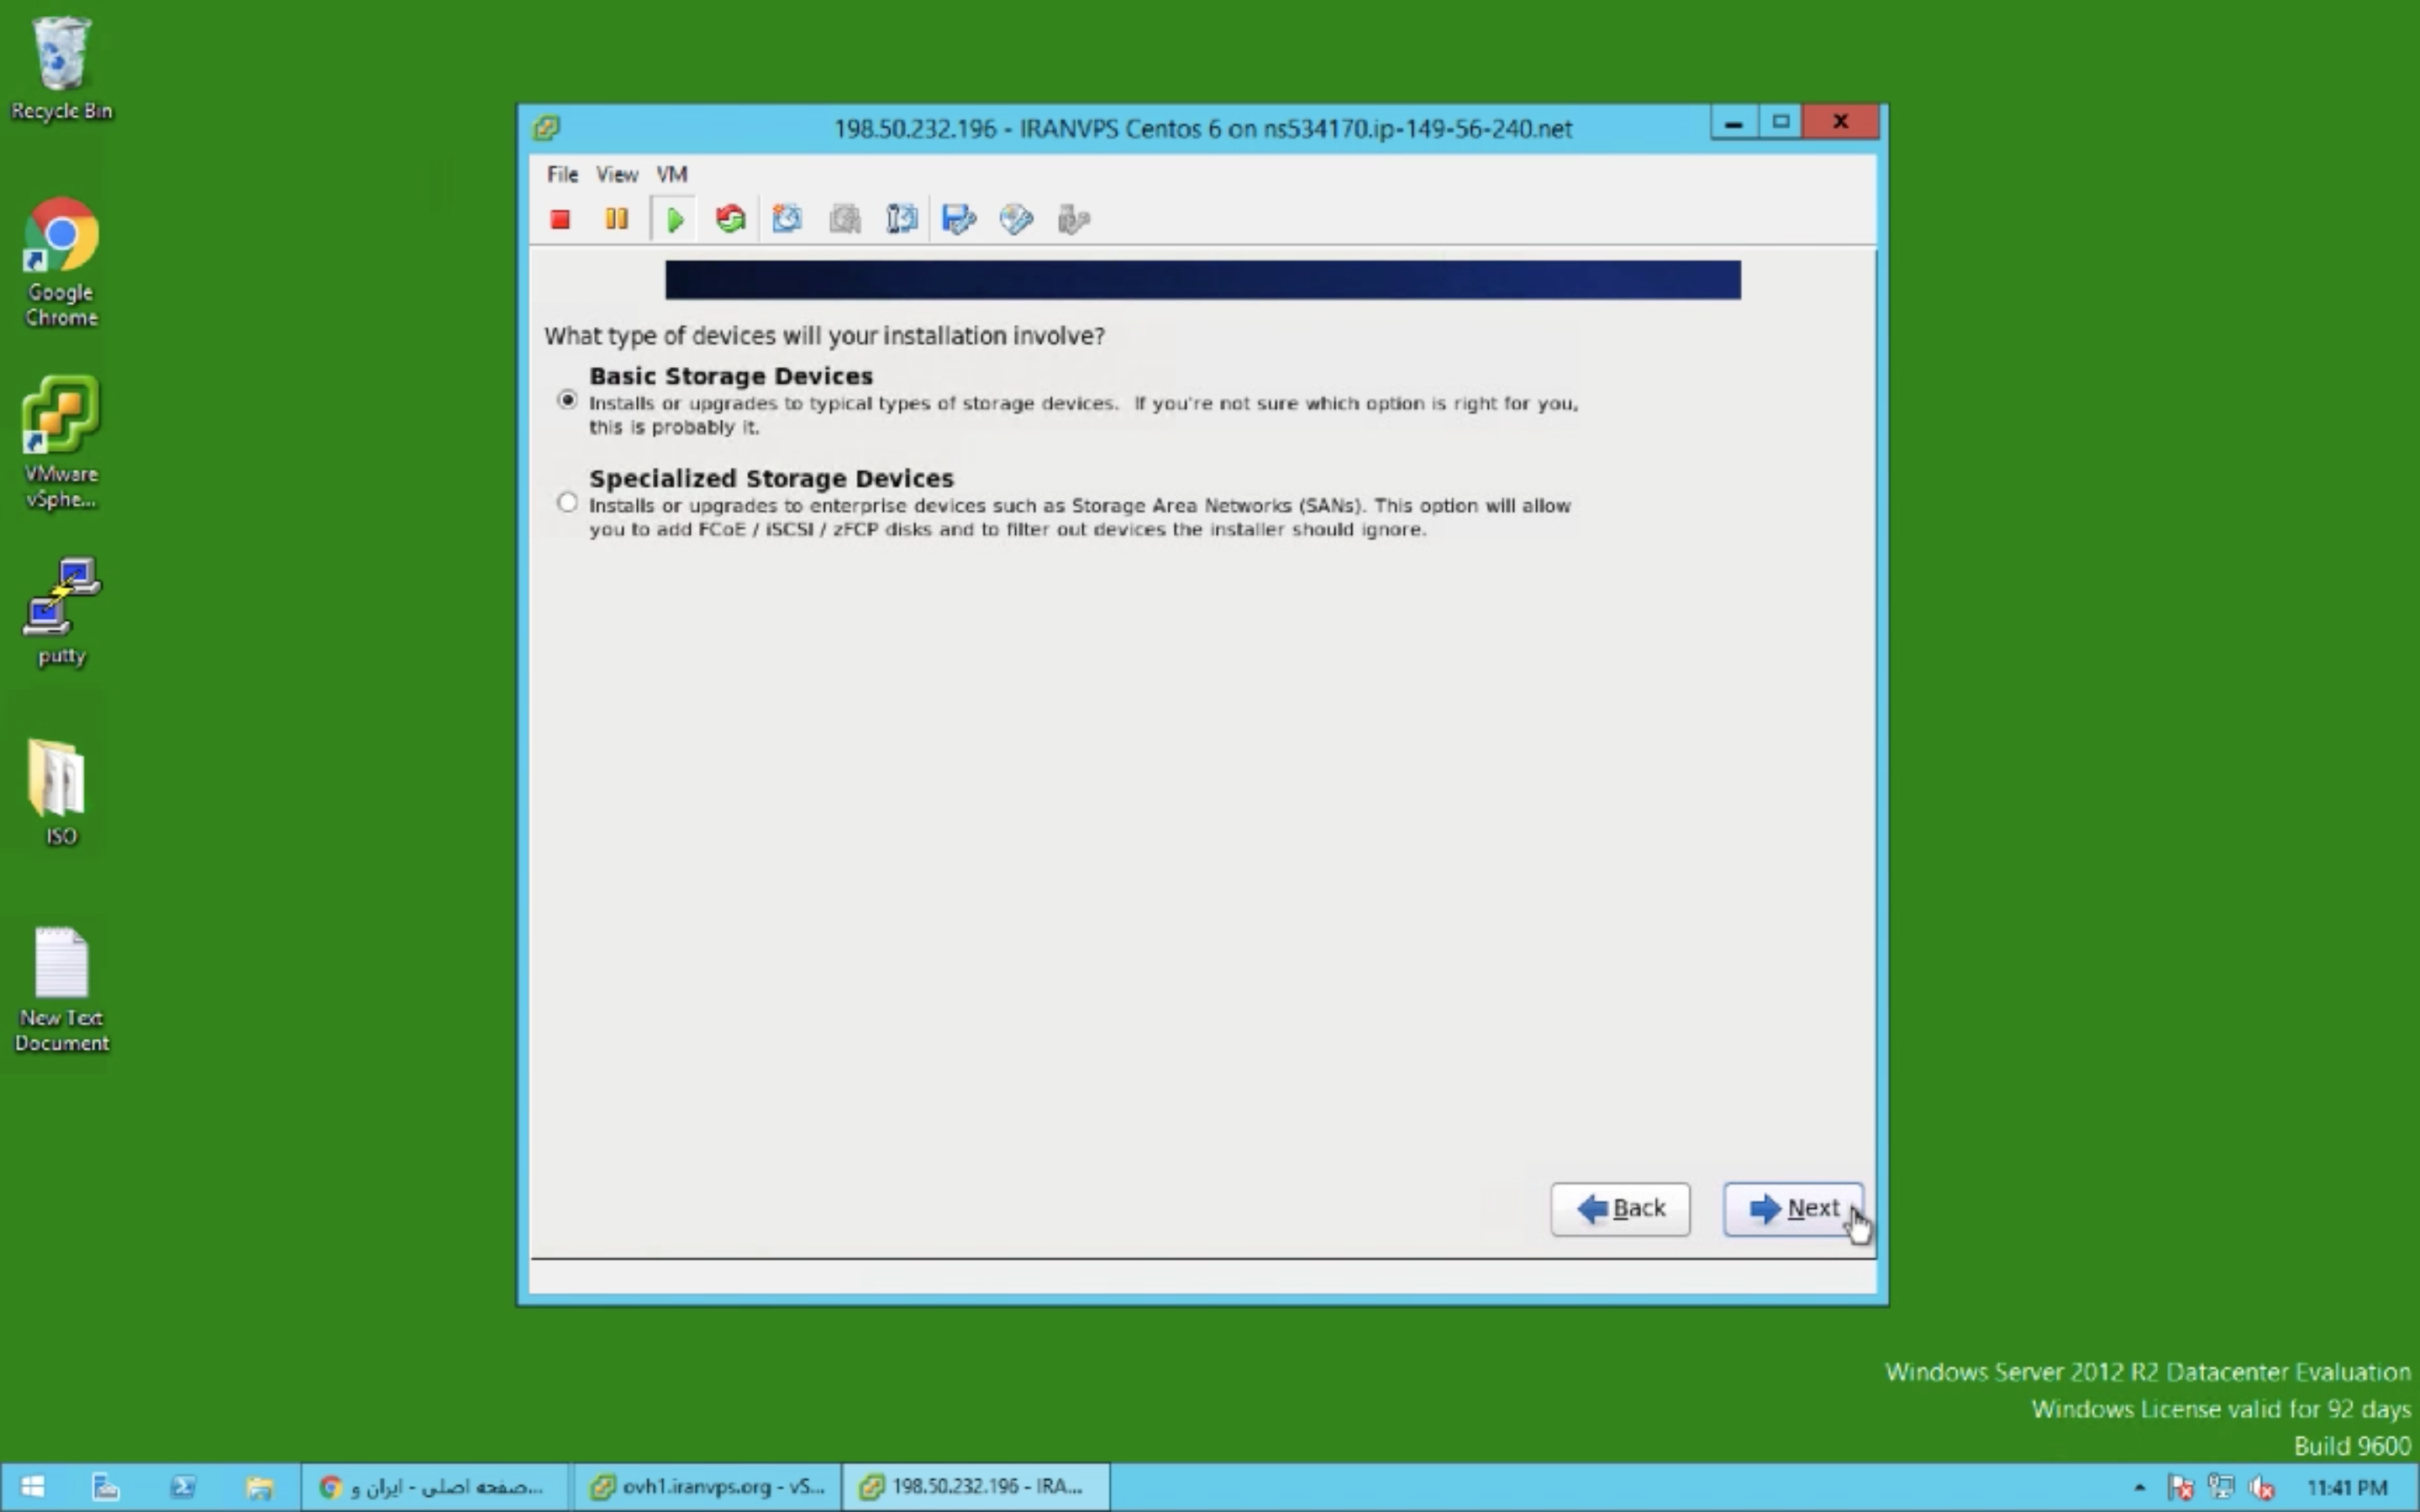Click the connect CD/DVD device toolbar icon
Image resolution: width=2420 pixels, height=1512 pixels.
[1016, 219]
